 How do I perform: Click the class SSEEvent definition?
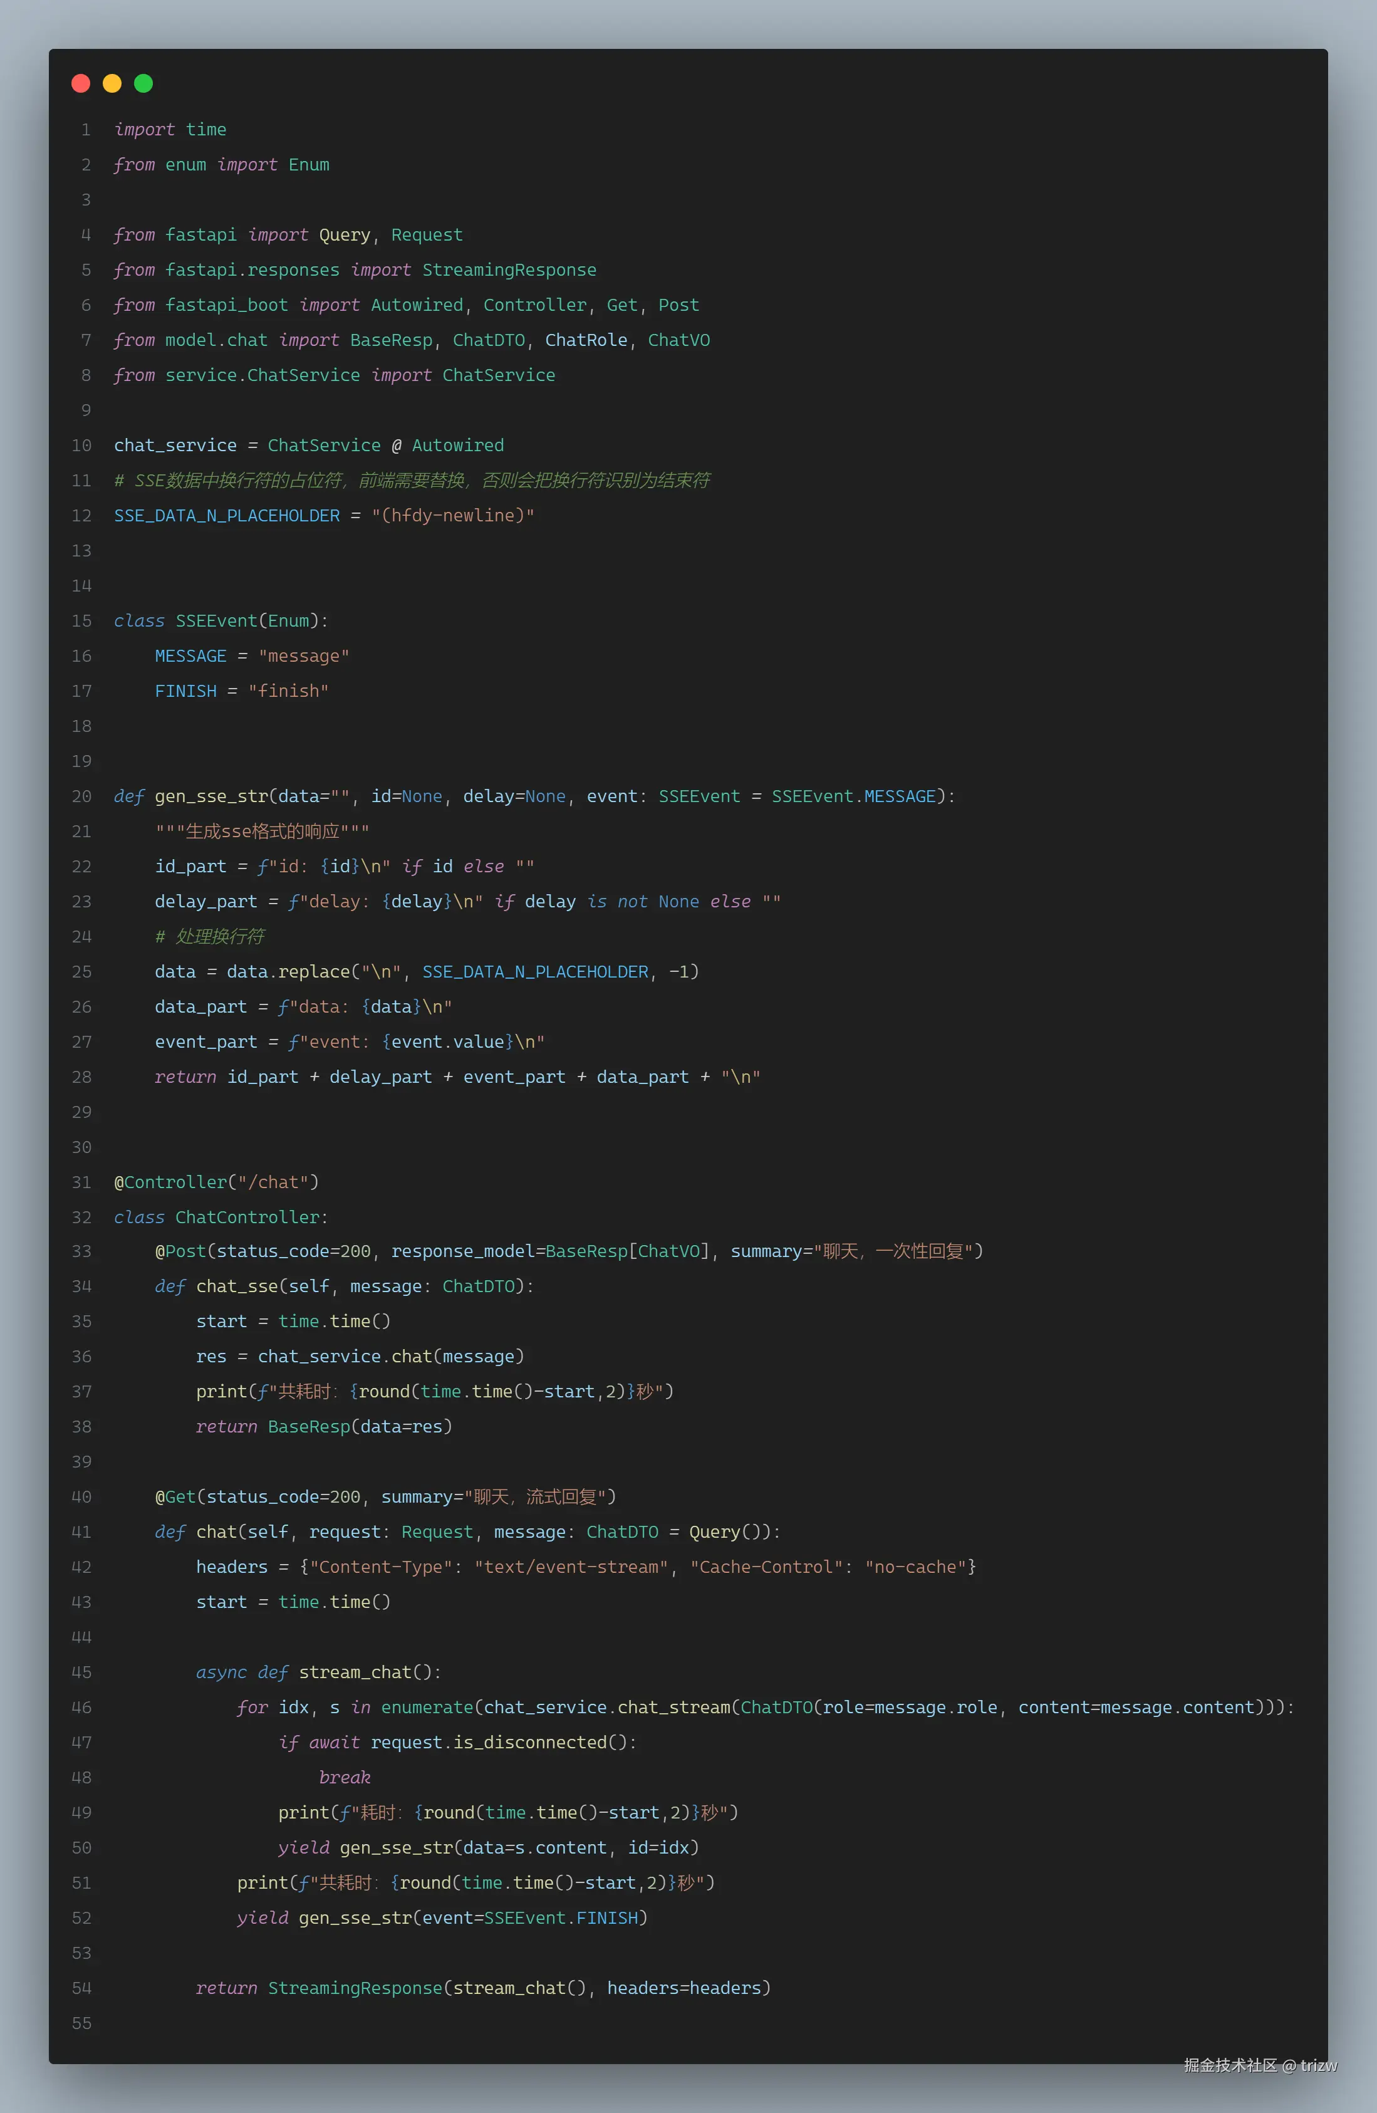pyautogui.click(x=216, y=620)
